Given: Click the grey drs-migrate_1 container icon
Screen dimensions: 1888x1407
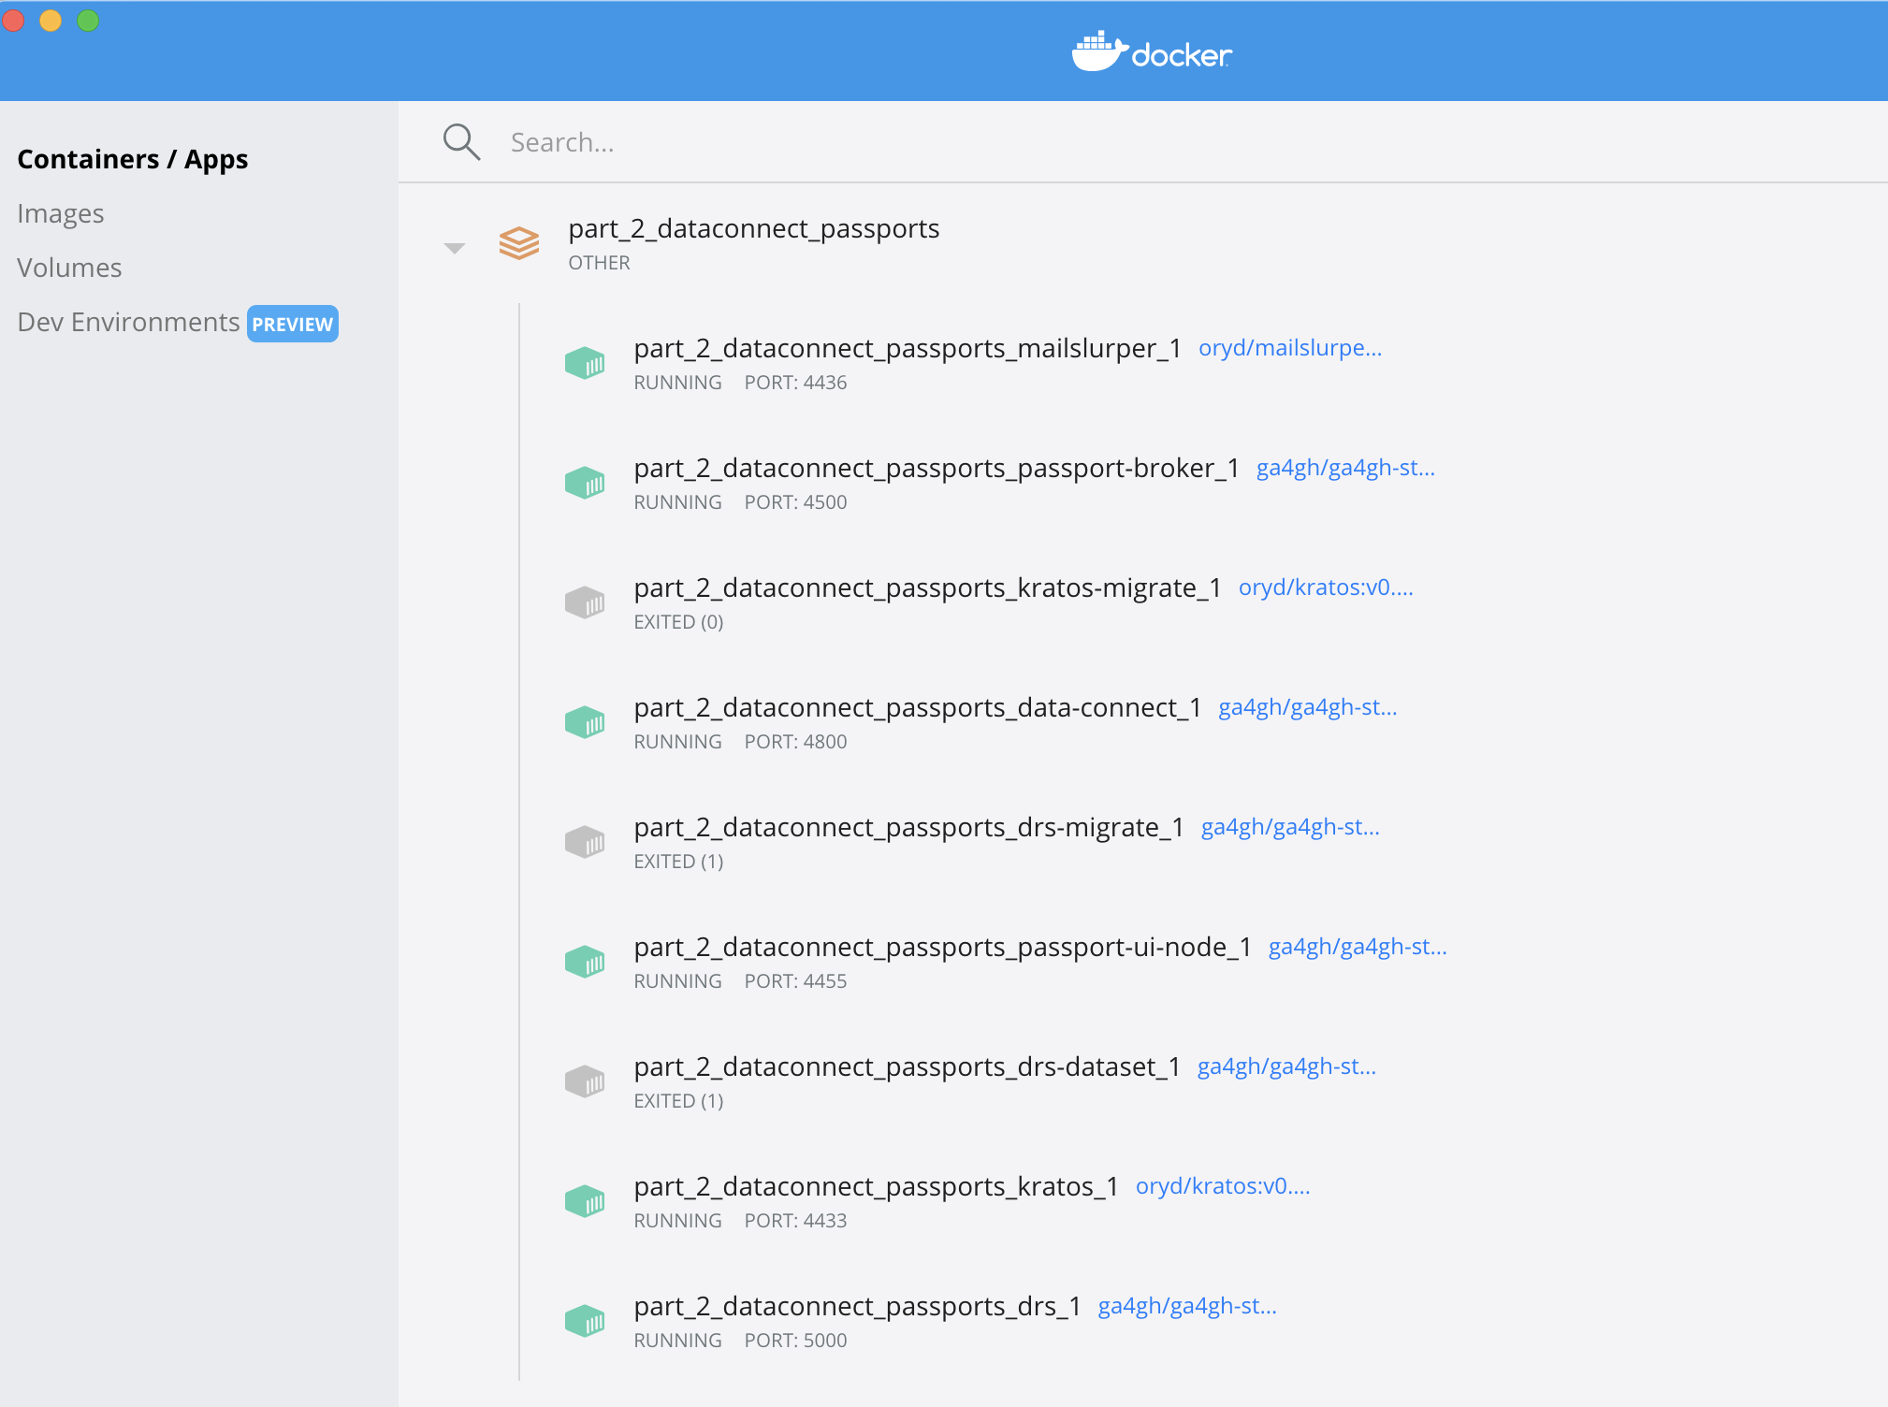Looking at the screenshot, I should pyautogui.click(x=585, y=842).
